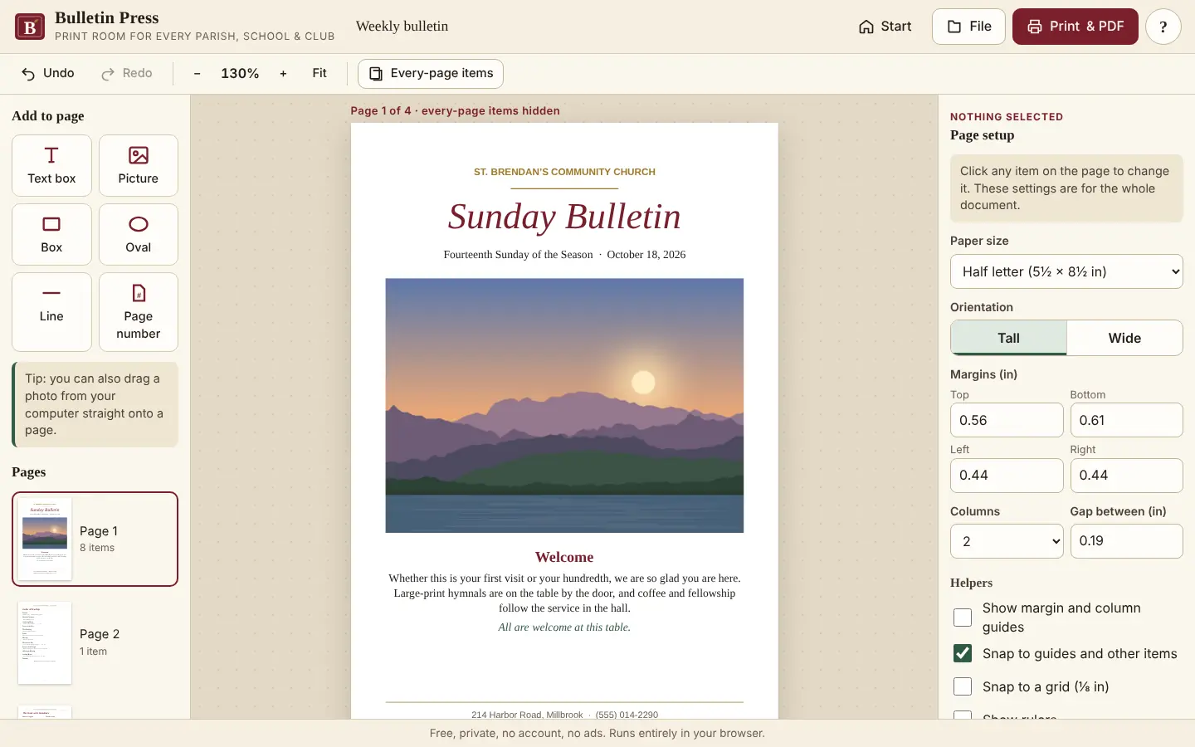Add a Picture
Screen dimensions: 1195x747
click(138, 165)
